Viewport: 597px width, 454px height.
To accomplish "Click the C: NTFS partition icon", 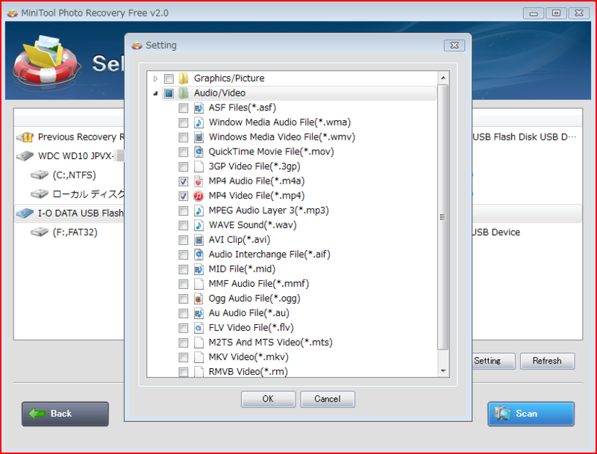I will [40, 175].
